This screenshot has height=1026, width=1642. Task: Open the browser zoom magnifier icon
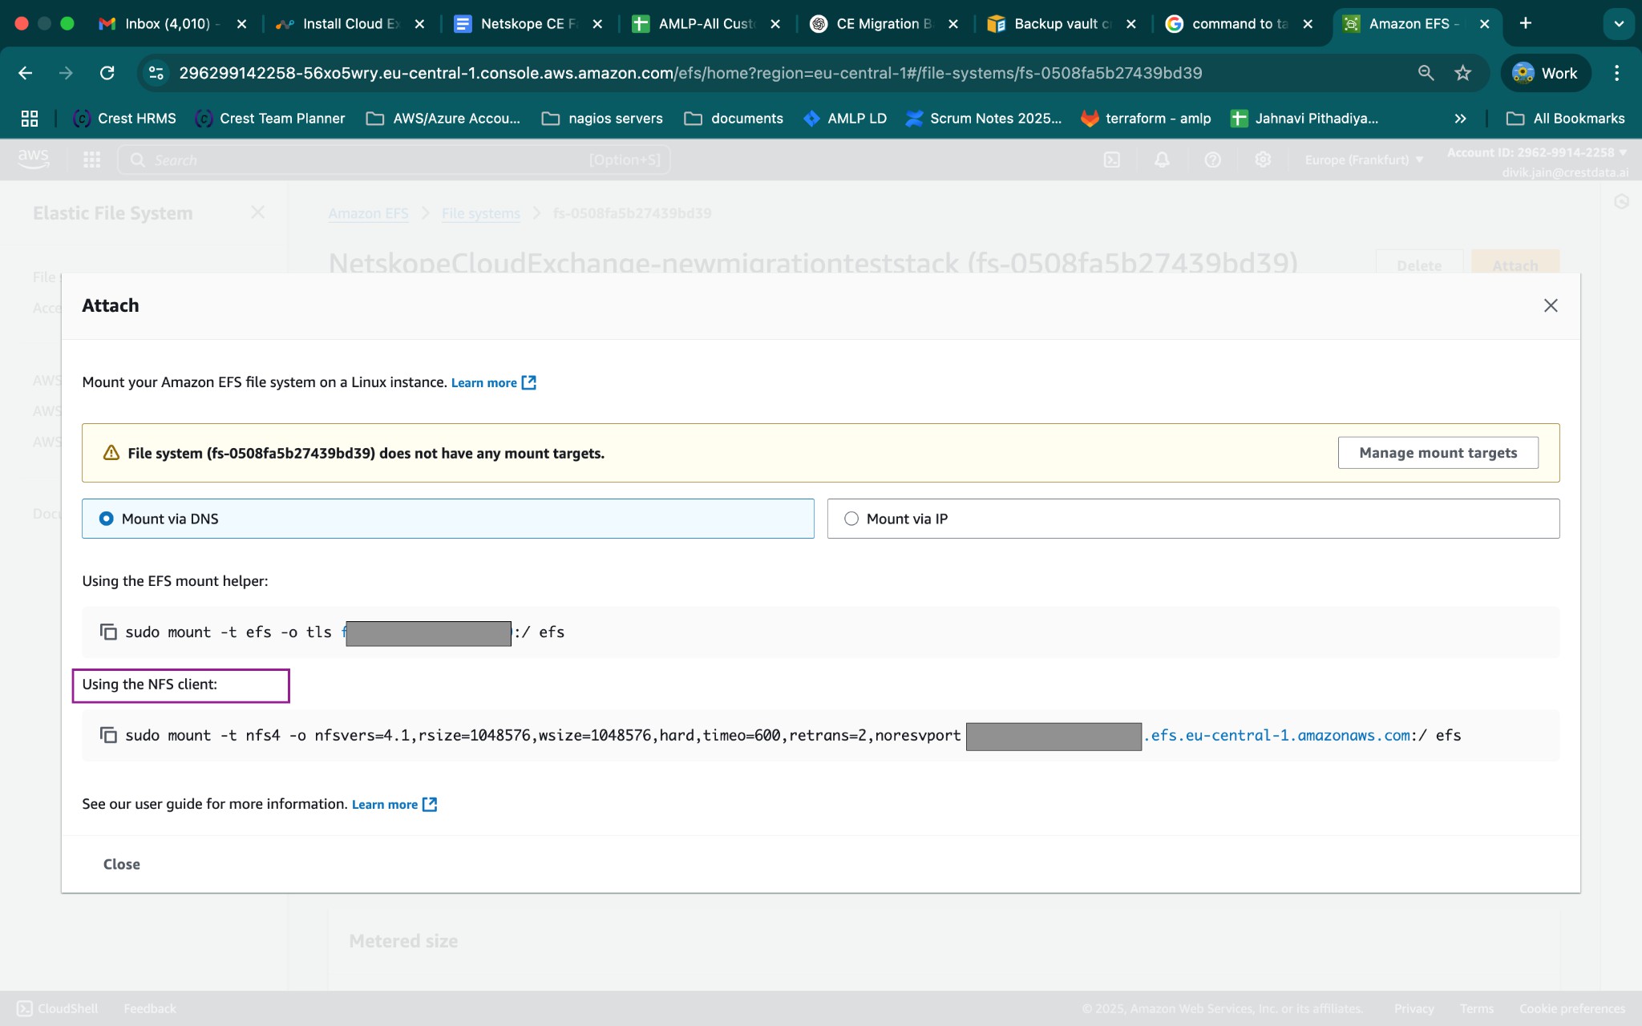tap(1426, 73)
